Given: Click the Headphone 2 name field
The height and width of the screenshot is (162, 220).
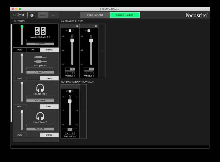Looking at the screenshot, I should 40,126.
